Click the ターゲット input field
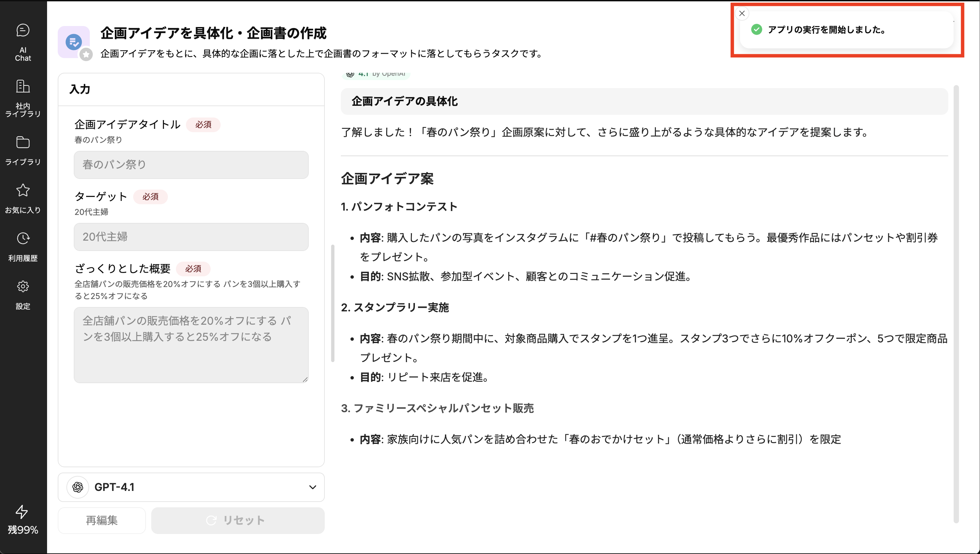 tap(191, 237)
